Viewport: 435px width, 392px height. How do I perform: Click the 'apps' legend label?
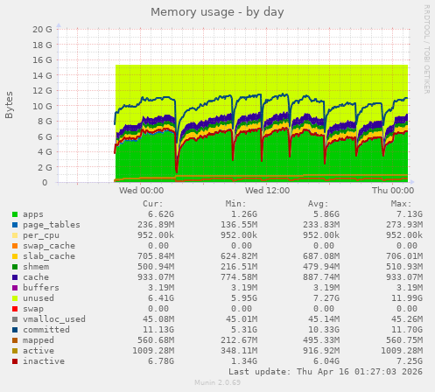(33, 214)
